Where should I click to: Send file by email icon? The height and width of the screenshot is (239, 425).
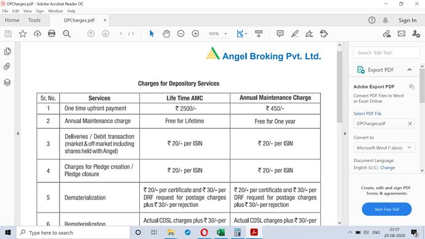coord(402,34)
